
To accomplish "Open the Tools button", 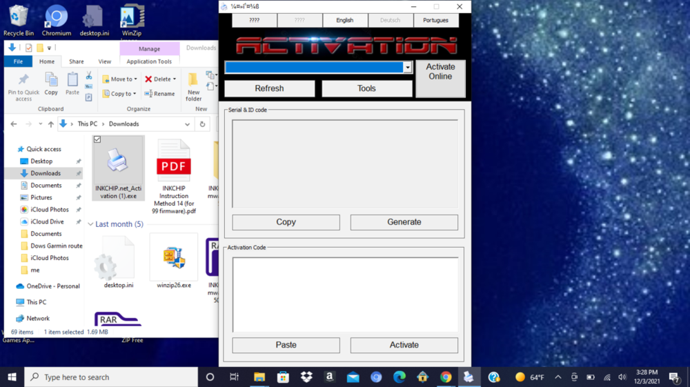I will pyautogui.click(x=366, y=88).
